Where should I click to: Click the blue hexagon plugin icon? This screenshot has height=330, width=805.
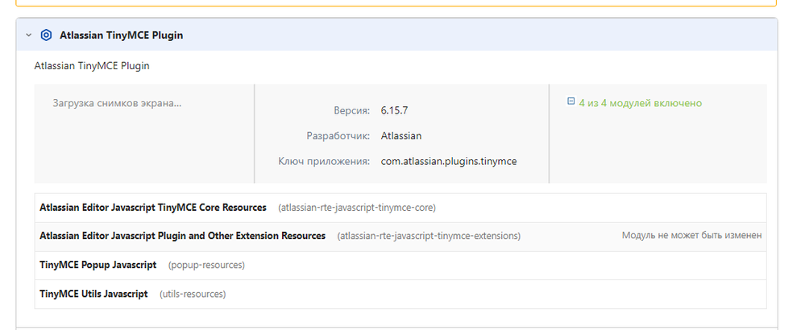[46, 35]
